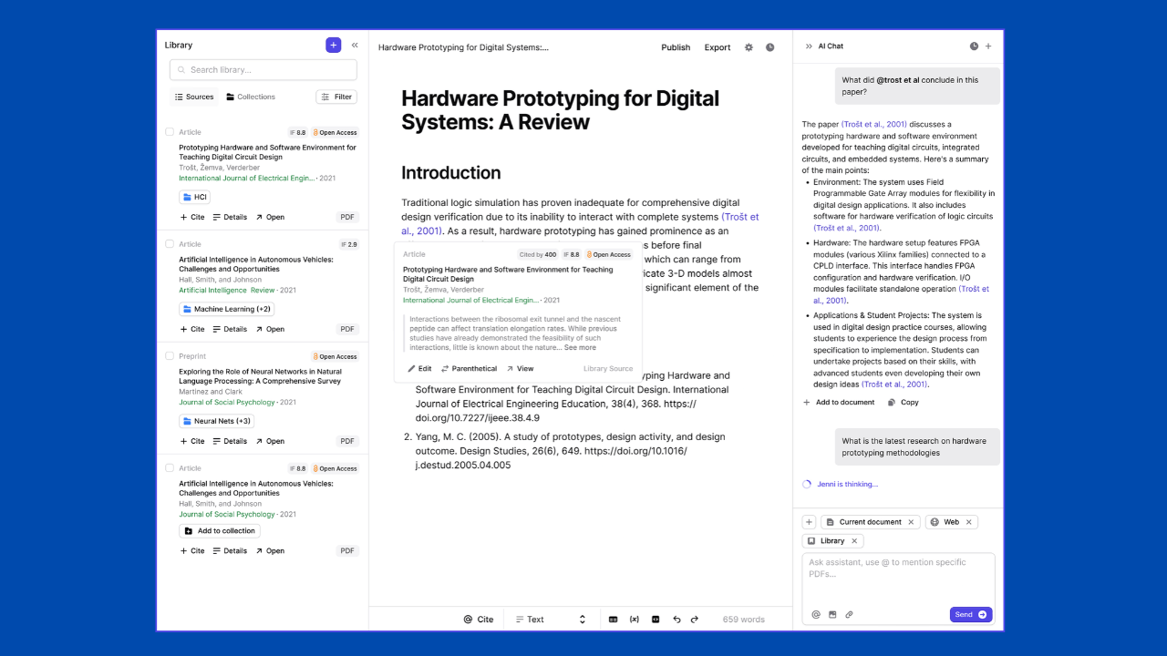Click Add to document under AI response

tap(839, 402)
